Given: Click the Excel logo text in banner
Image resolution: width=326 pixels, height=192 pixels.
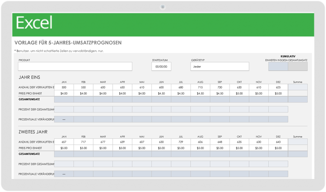Looking at the screenshot, I should coord(34,23).
